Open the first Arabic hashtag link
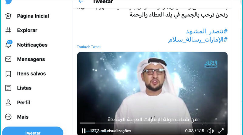 point(207,31)
